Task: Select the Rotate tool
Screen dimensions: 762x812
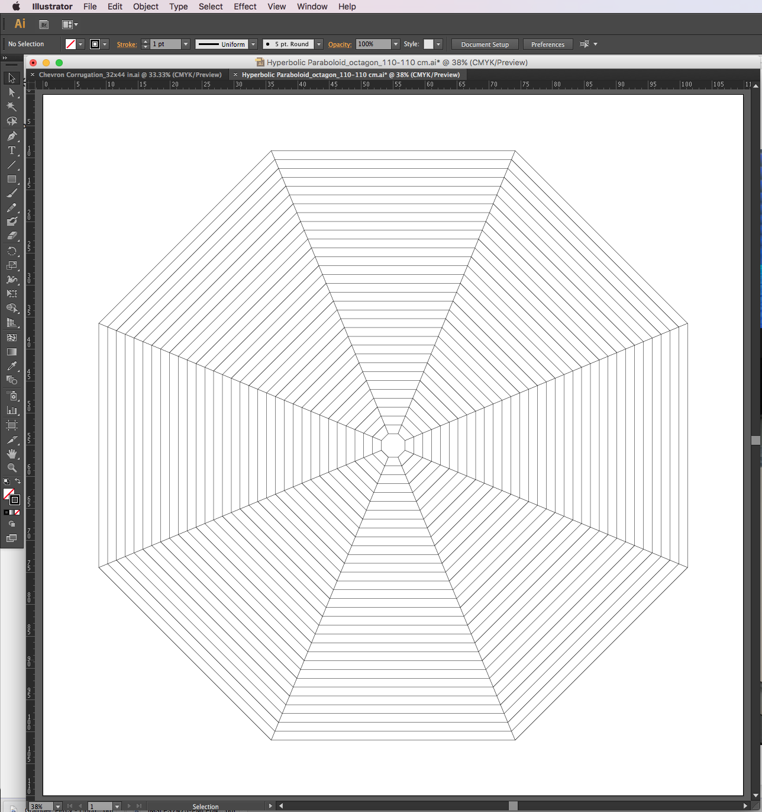Action: click(x=11, y=251)
